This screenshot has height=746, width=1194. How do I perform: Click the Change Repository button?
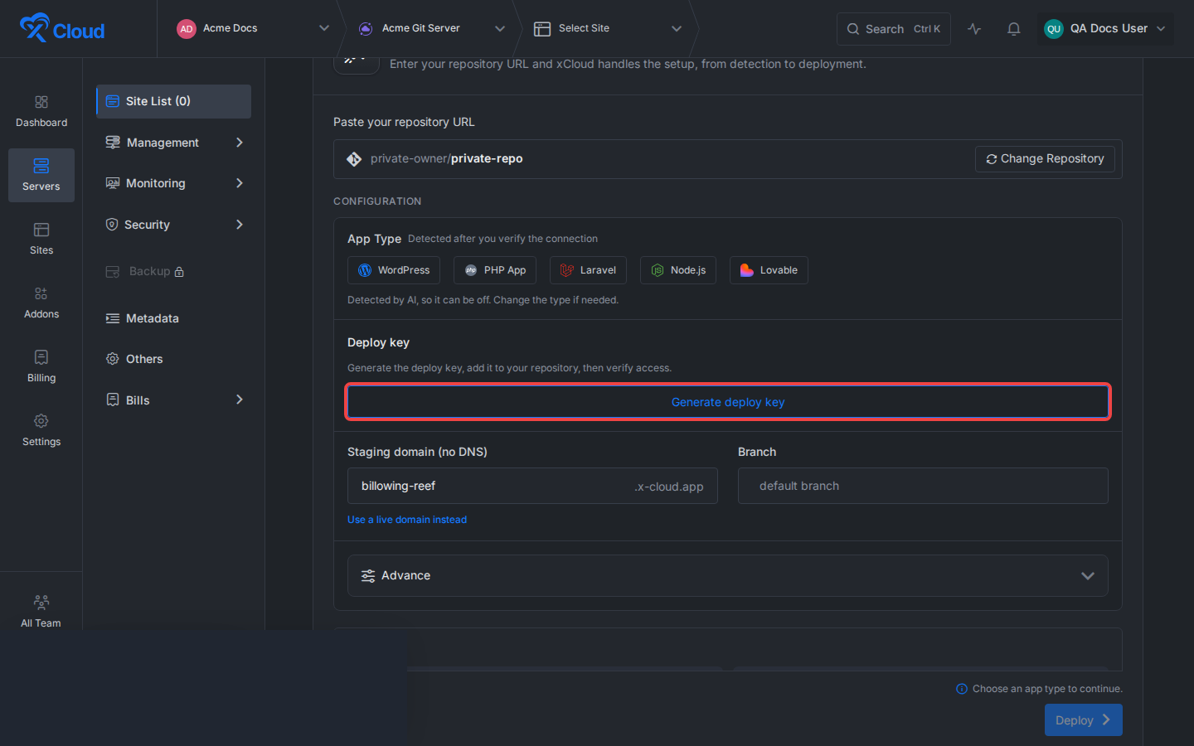1045,159
